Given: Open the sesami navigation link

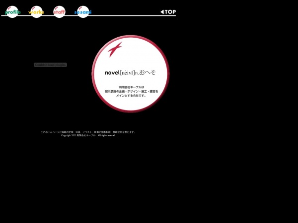Looking at the screenshot, I should [x=83, y=12].
